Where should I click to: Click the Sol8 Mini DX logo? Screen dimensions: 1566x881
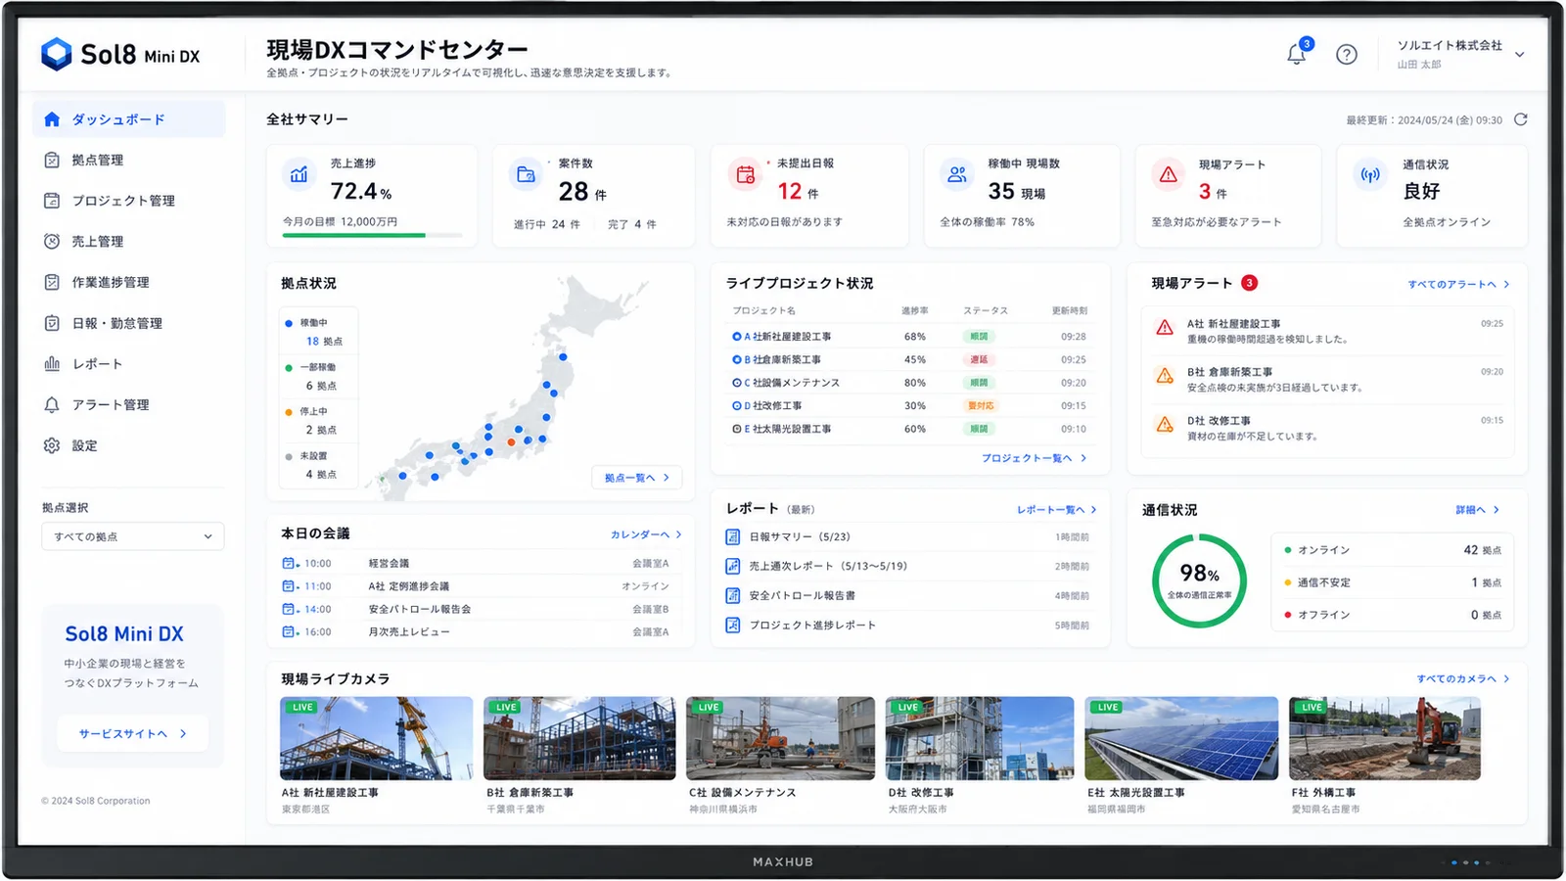tap(120, 55)
